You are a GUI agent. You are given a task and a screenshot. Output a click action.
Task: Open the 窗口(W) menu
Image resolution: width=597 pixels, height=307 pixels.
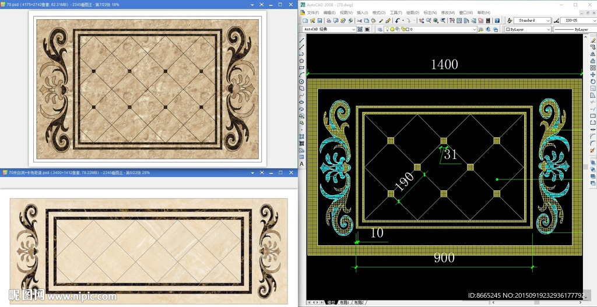466,13
